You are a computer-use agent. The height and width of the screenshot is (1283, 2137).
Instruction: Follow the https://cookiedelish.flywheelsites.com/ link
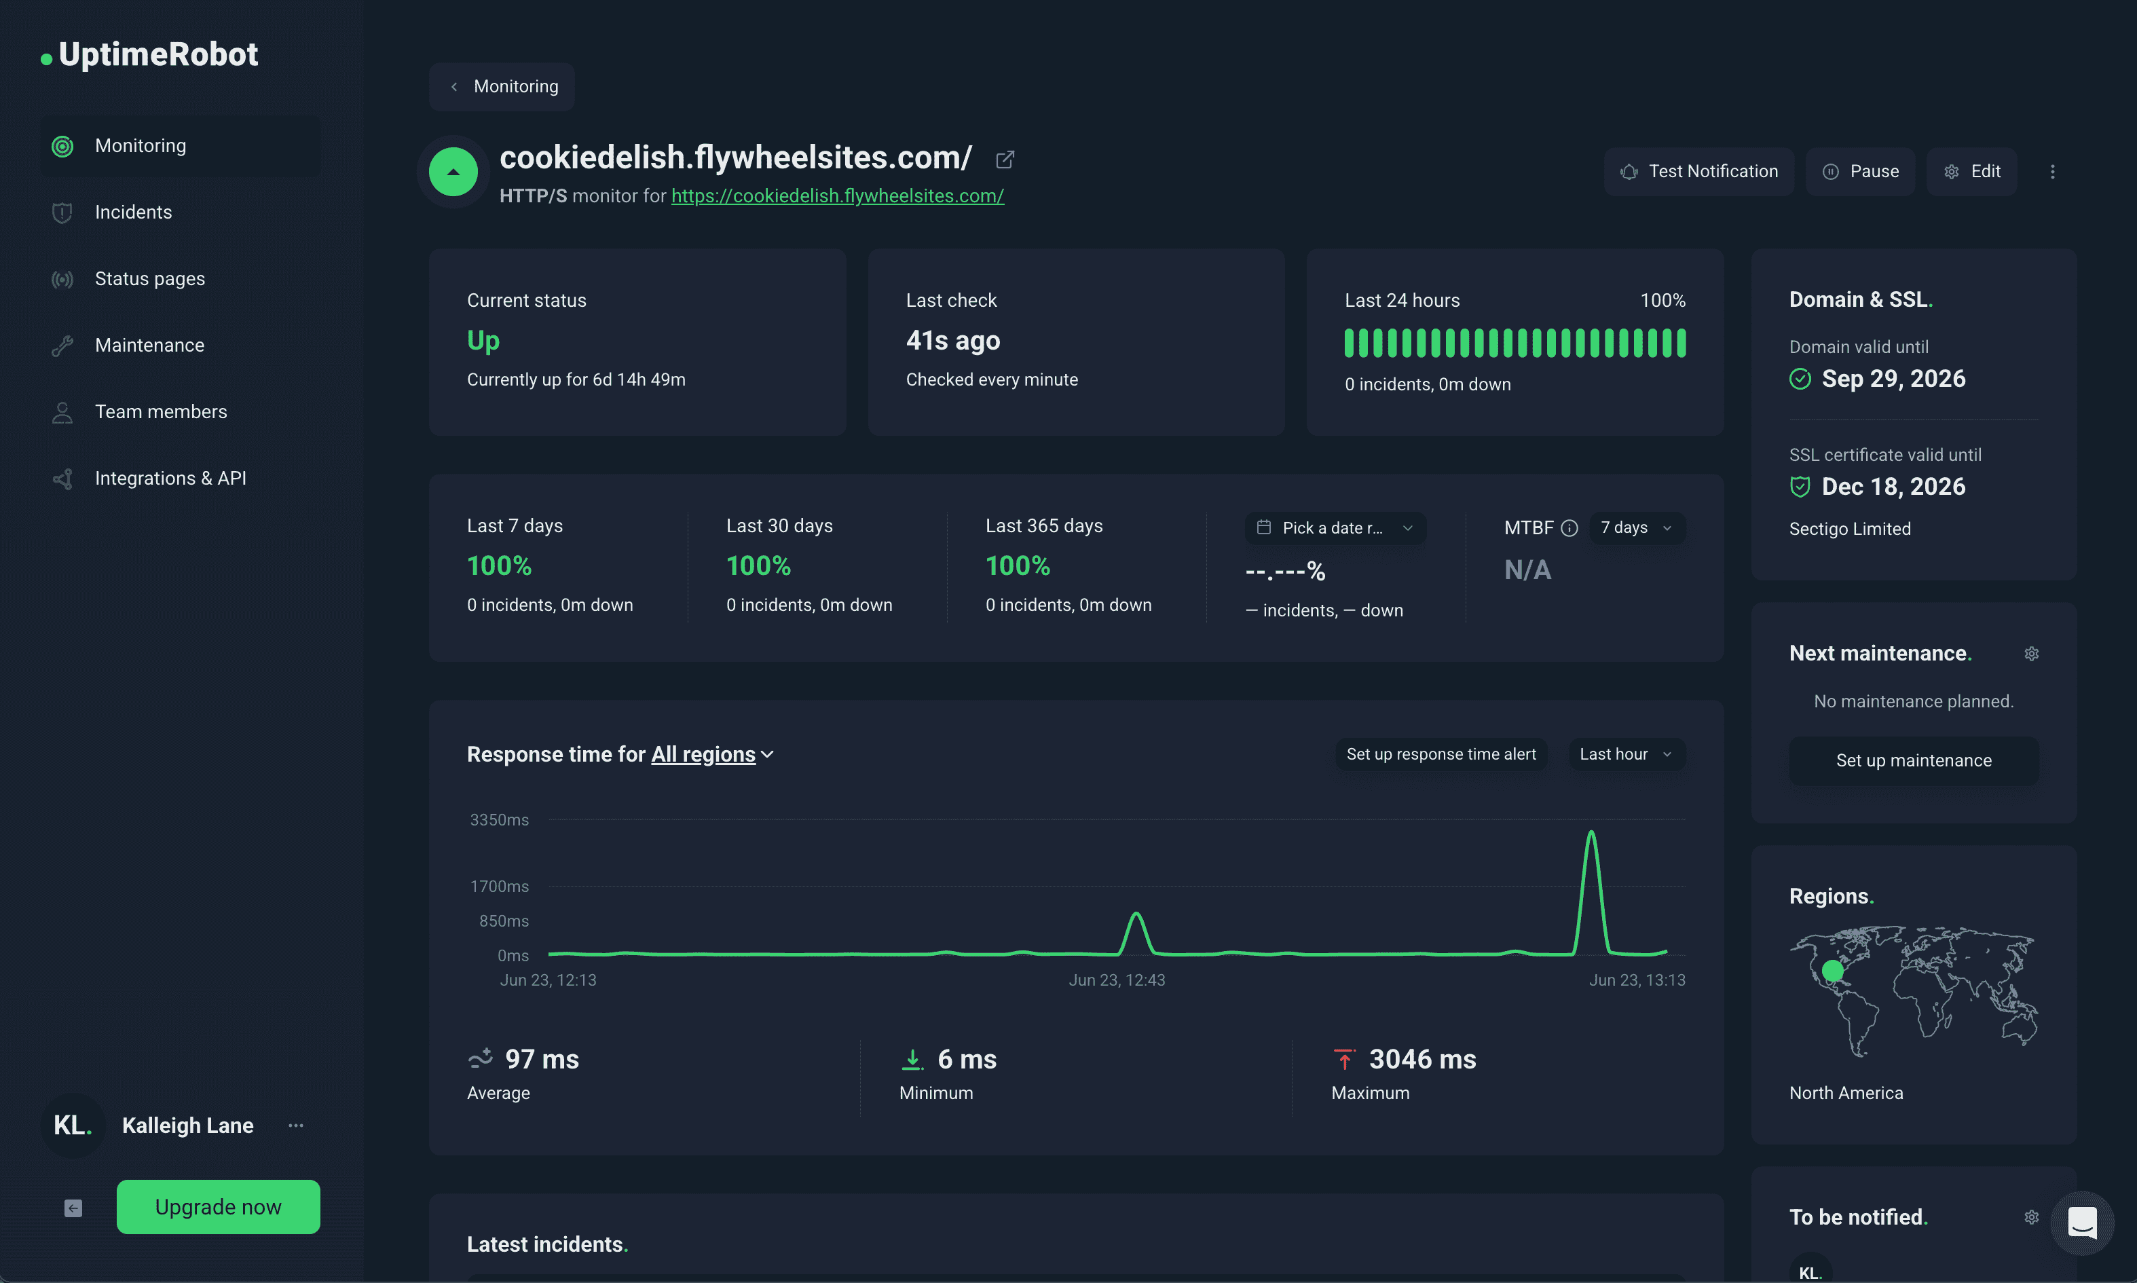[x=837, y=196]
